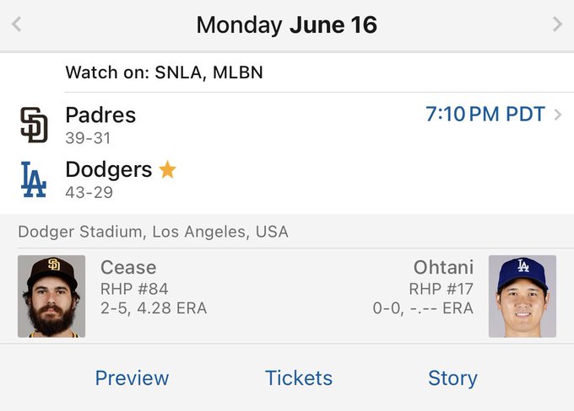Select the Padres team name
This screenshot has height=411, width=574.
(100, 115)
